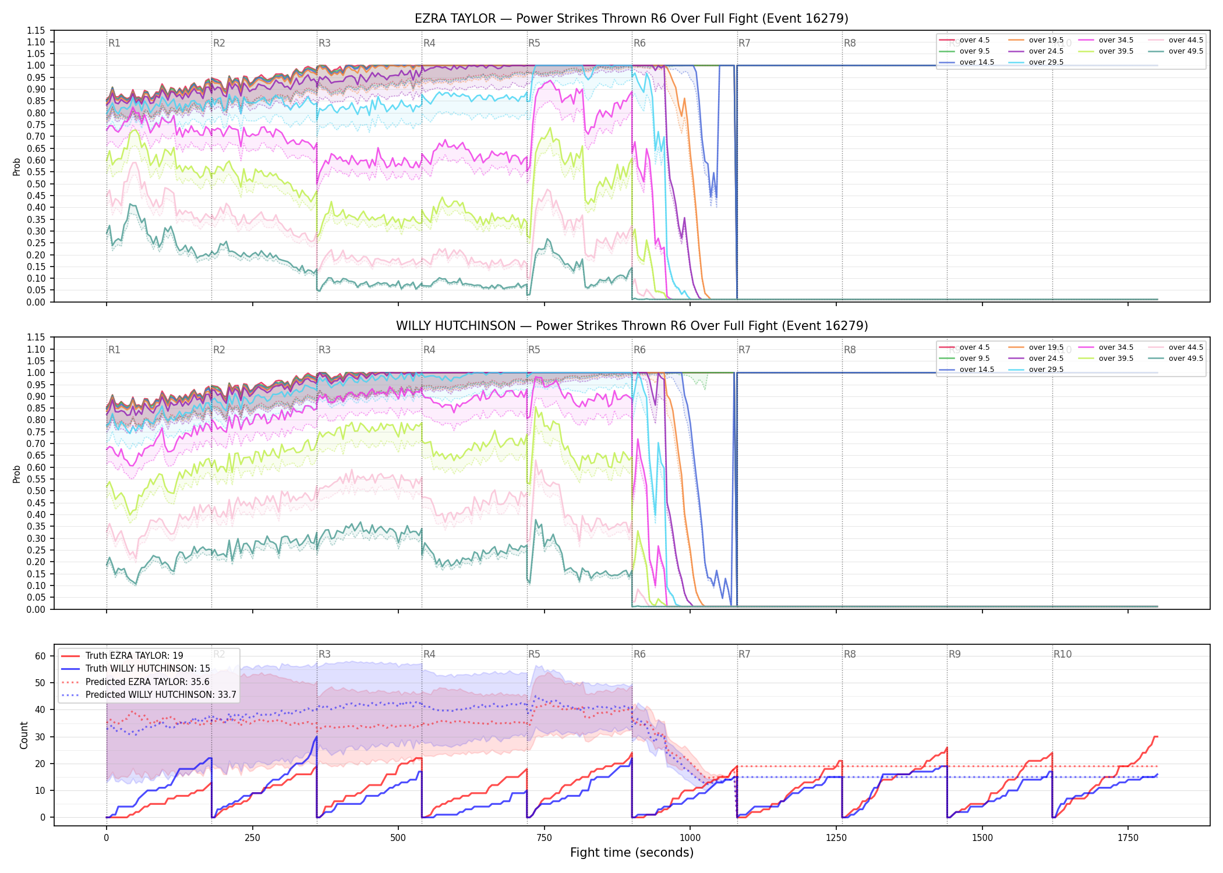
Task: Click the R9 round label in bottom count chart
Action: (955, 654)
